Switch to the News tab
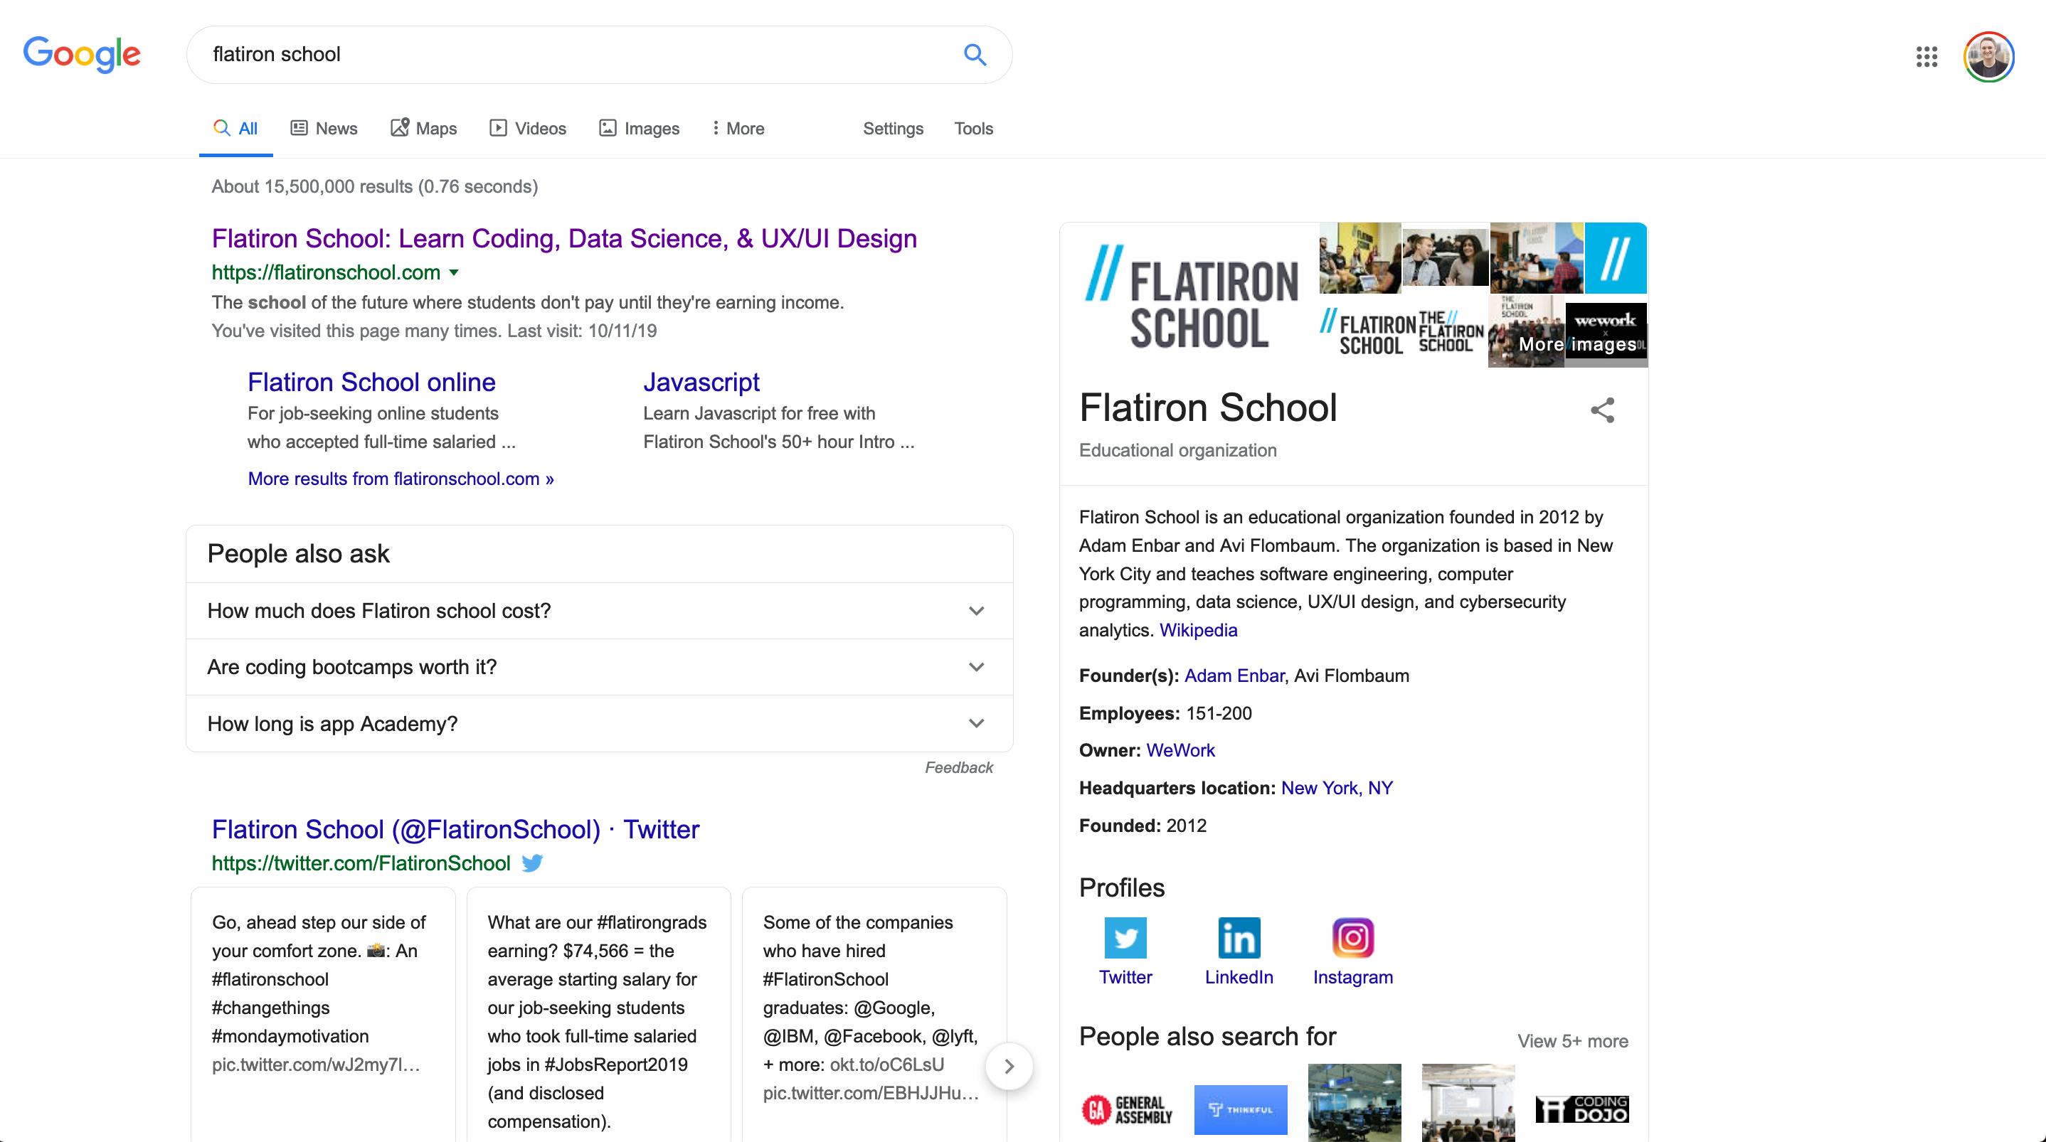2046x1142 pixels. point(324,128)
